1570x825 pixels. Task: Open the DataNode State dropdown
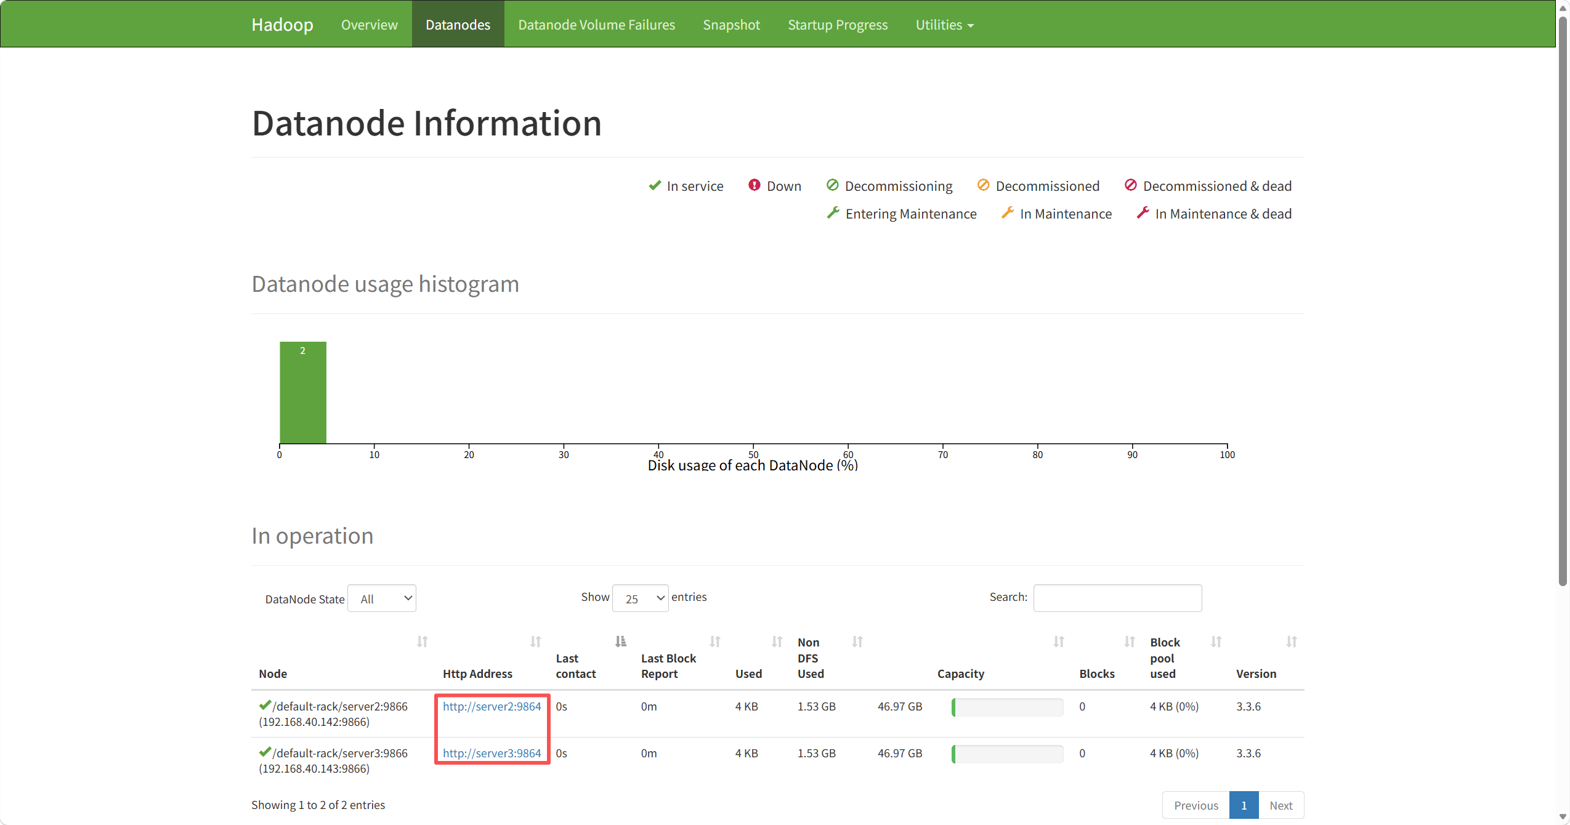pos(382,598)
